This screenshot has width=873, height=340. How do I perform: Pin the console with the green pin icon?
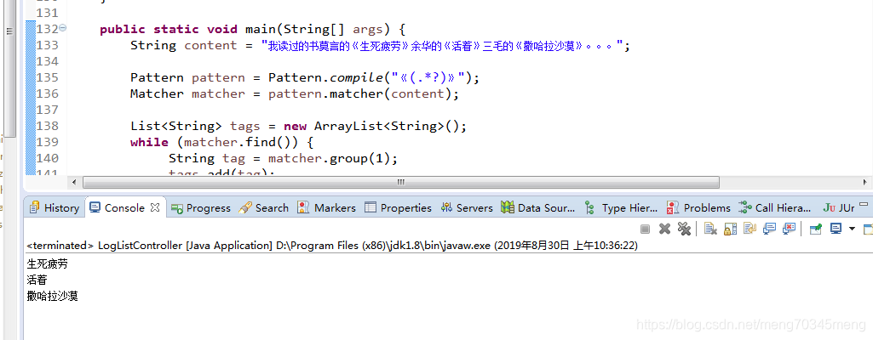click(x=816, y=229)
